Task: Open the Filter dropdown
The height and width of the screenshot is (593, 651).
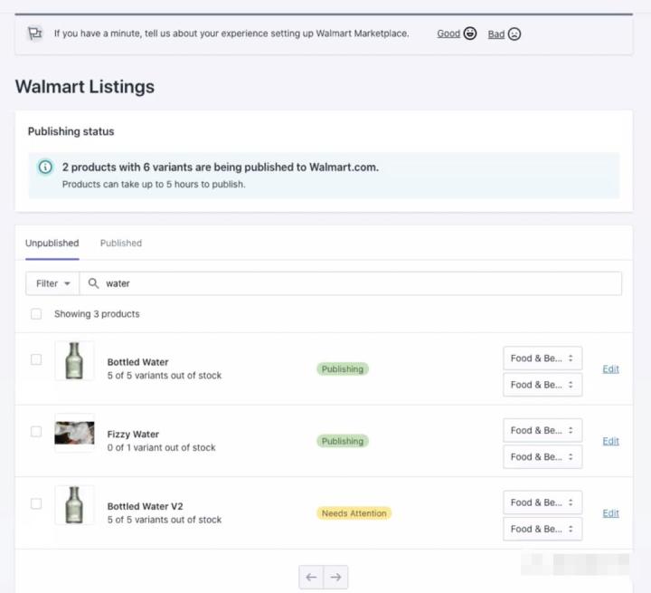Action: coord(52,283)
